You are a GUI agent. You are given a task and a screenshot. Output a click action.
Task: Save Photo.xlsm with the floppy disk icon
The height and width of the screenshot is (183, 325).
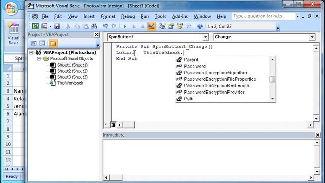tap(57, 26)
